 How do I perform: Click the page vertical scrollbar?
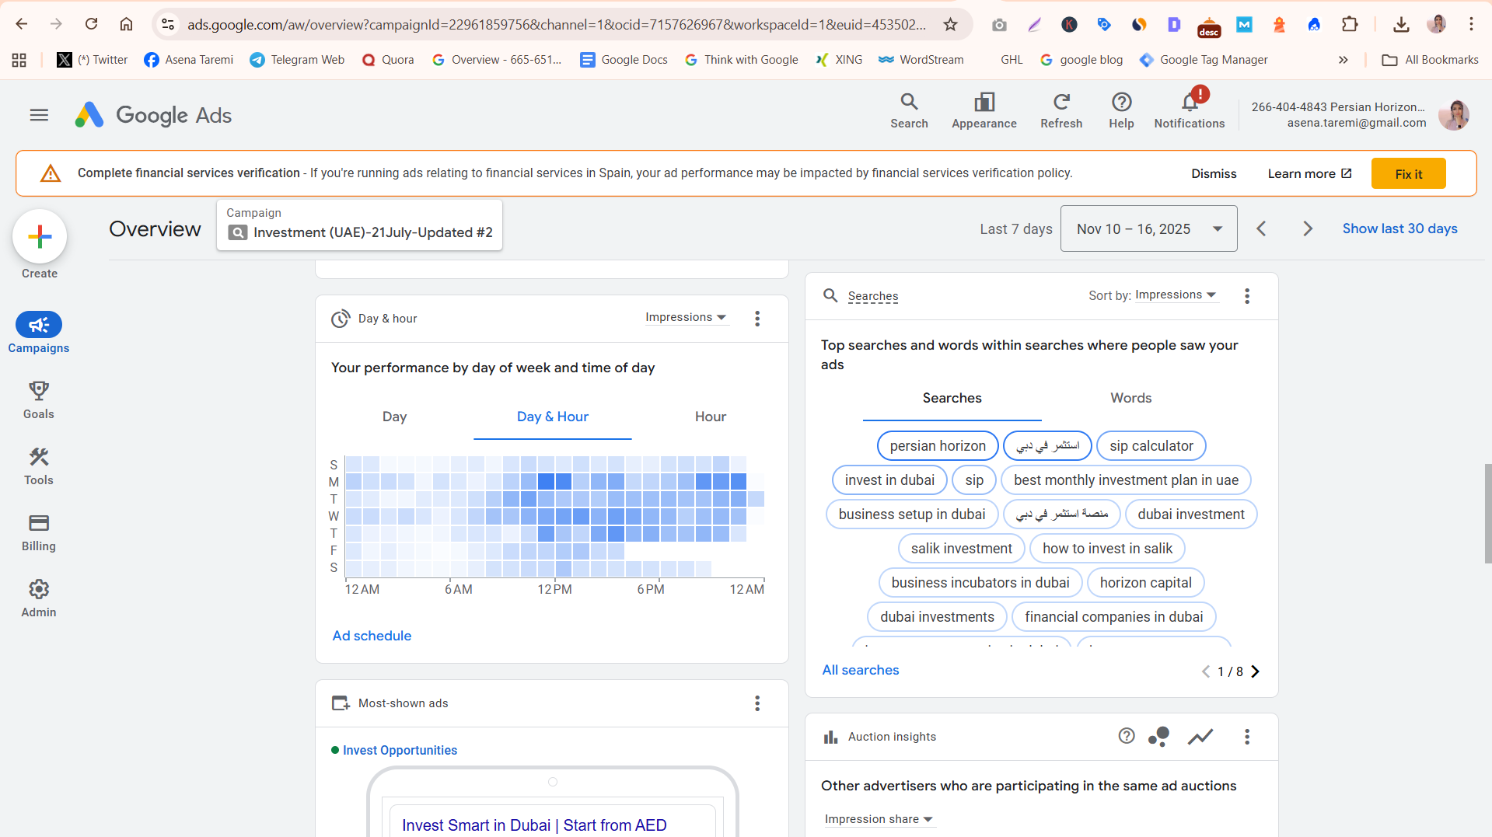coord(1487,513)
